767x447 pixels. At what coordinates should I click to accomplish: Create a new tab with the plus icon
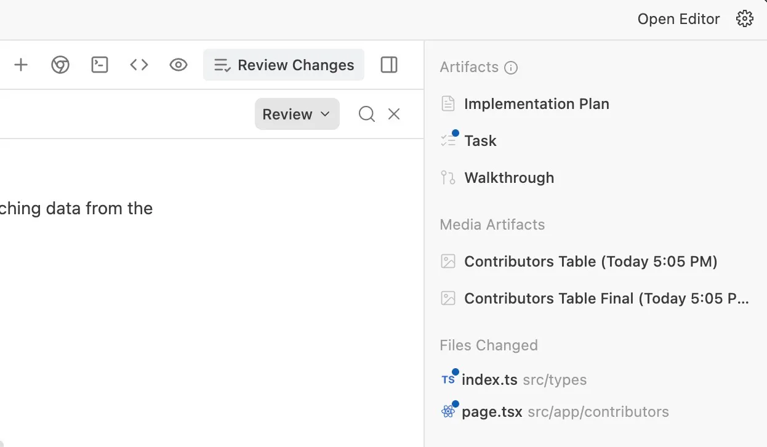pyautogui.click(x=21, y=64)
